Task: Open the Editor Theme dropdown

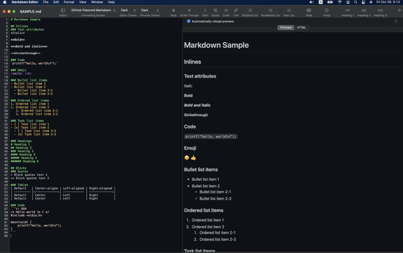Action: point(128,10)
